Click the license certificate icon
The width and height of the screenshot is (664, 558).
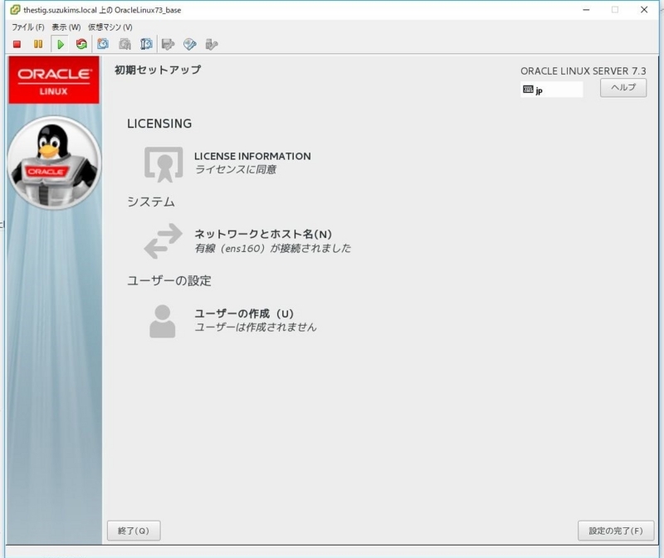coord(164,164)
